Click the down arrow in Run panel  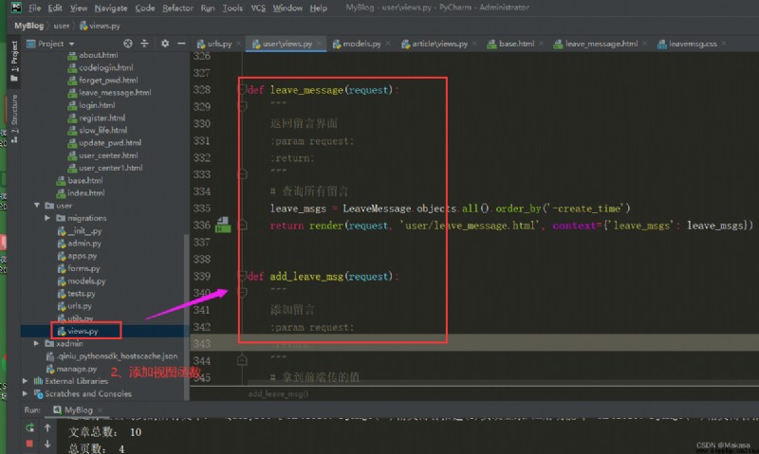point(47,444)
